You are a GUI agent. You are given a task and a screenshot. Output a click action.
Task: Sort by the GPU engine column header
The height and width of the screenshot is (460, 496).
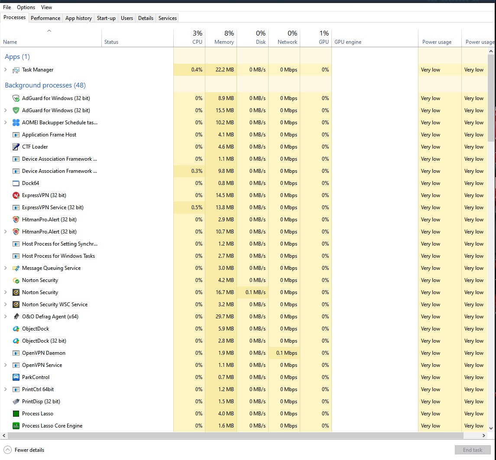[x=375, y=38]
